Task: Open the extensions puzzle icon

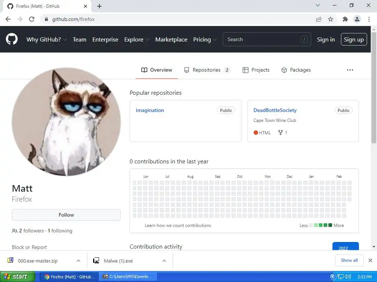Action: pyautogui.click(x=345, y=19)
